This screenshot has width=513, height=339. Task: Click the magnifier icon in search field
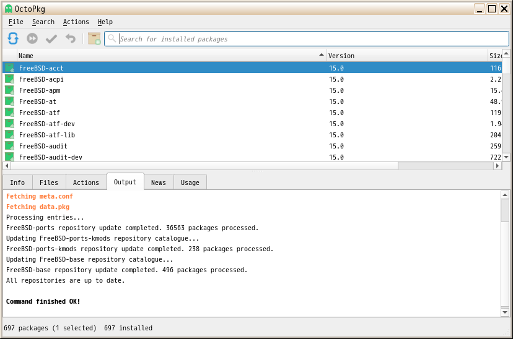(112, 38)
